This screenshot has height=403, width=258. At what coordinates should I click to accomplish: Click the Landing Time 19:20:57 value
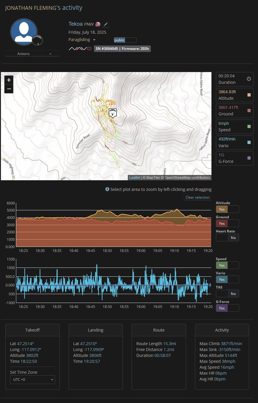click(x=92, y=361)
